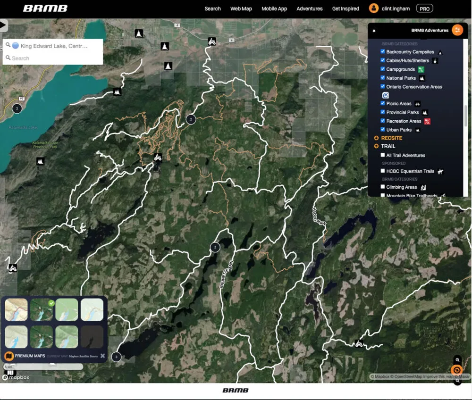Screen dimensions: 472x400
Task: Go to the Web Map menu item
Action: (241, 8)
